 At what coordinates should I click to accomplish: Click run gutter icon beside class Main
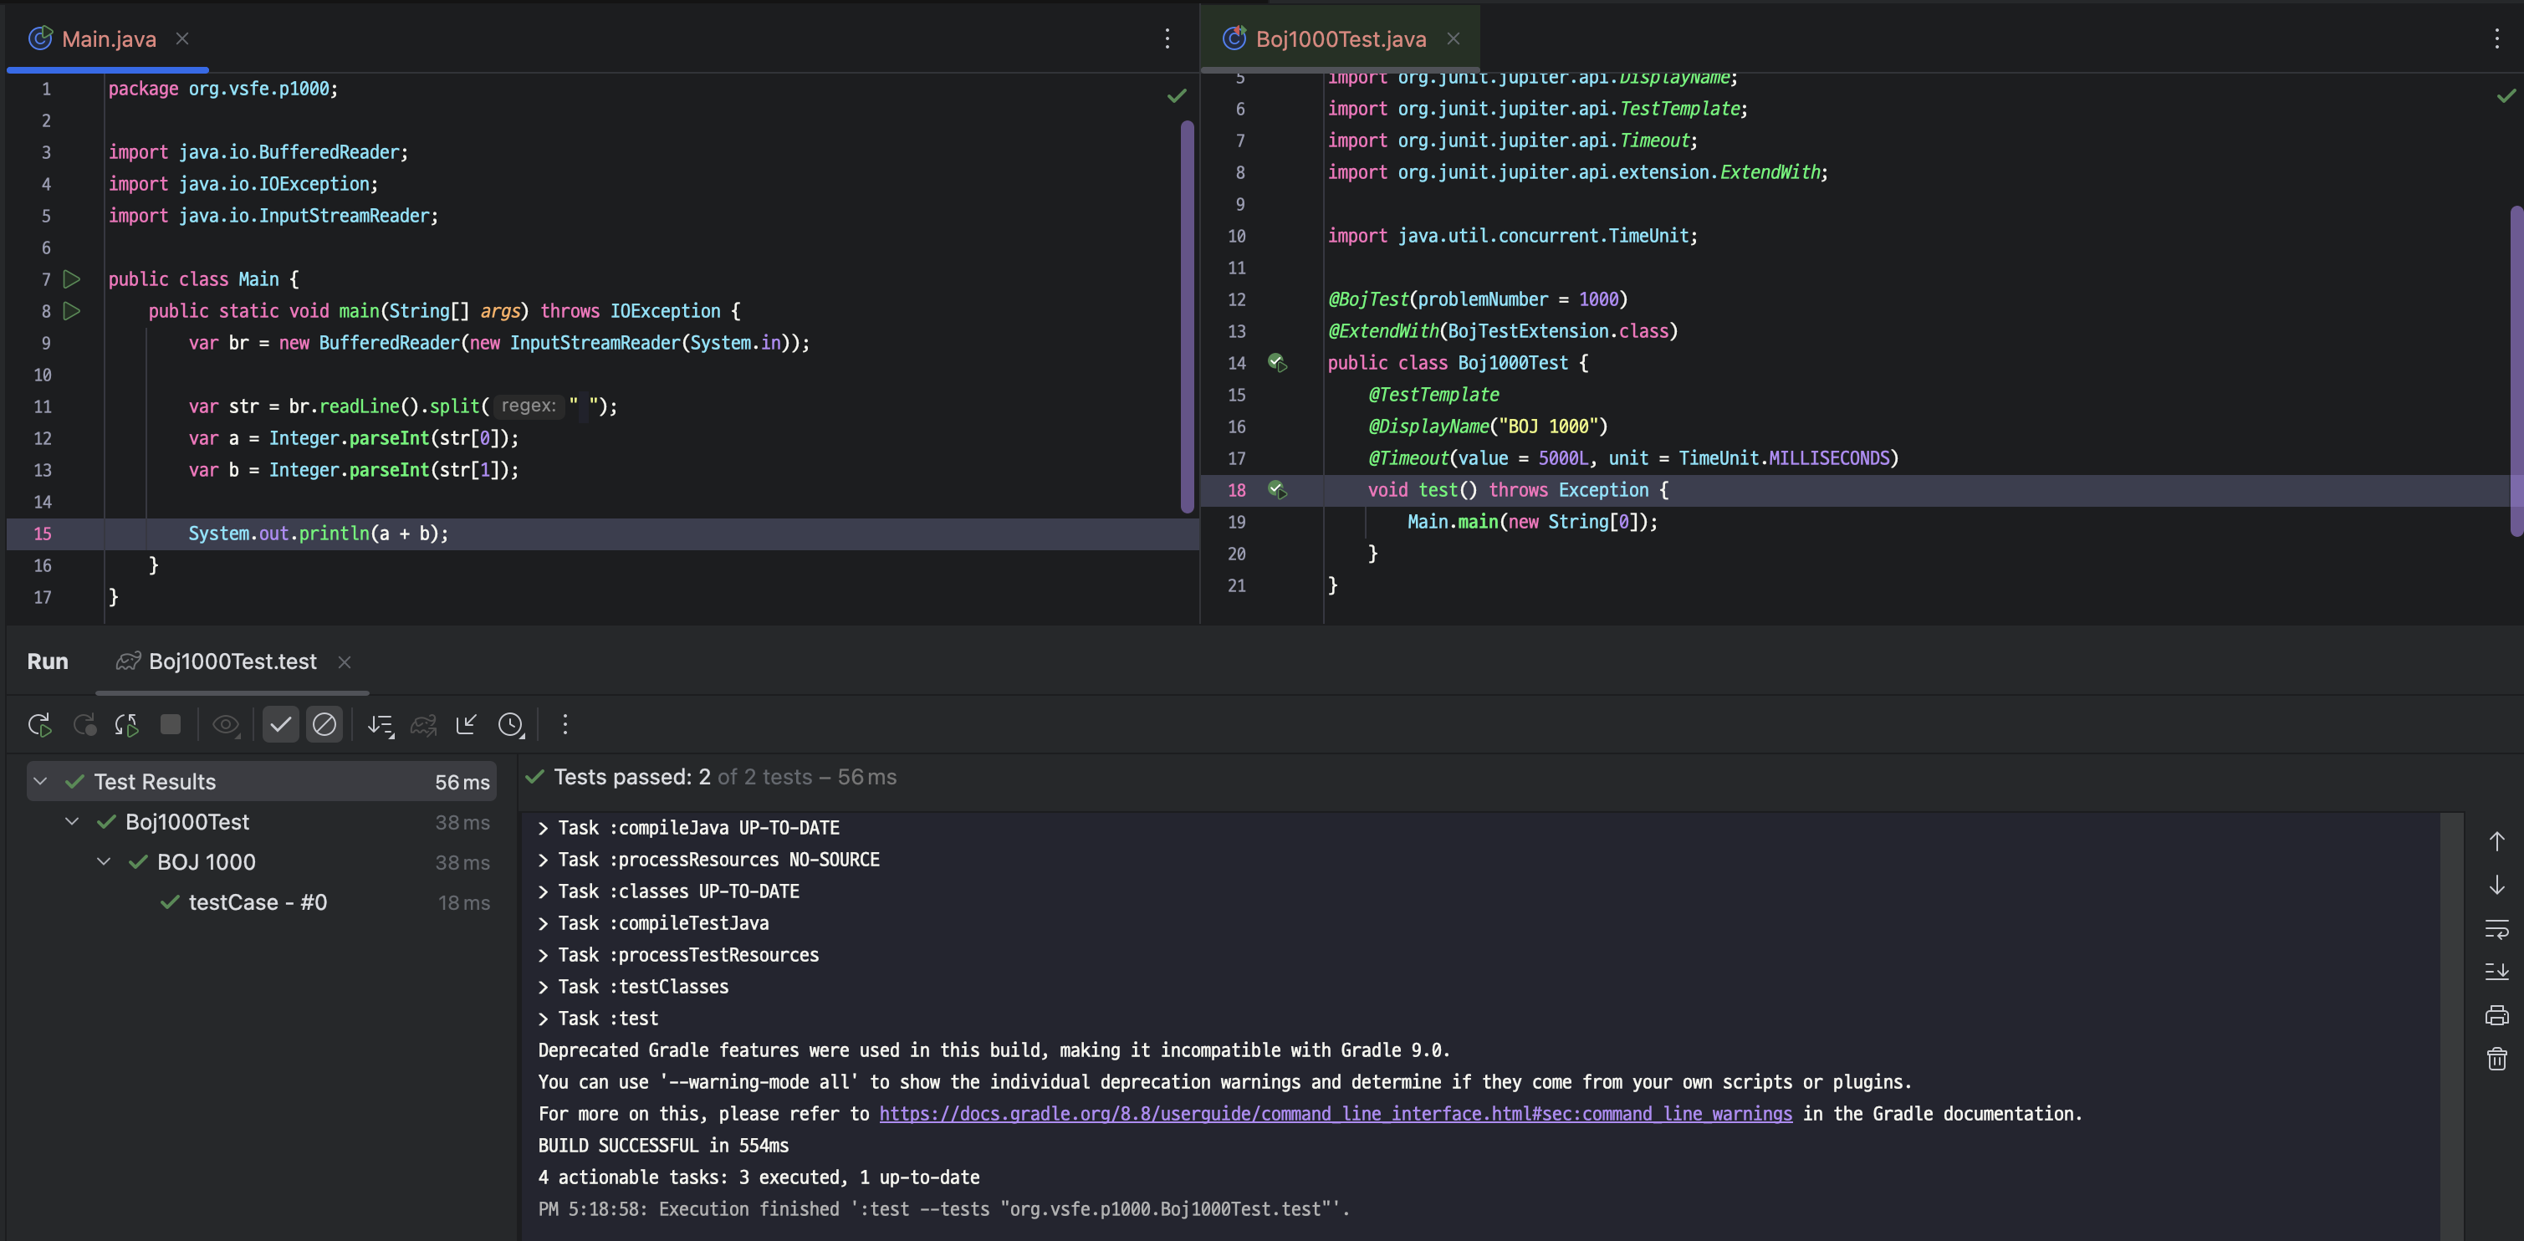click(72, 279)
